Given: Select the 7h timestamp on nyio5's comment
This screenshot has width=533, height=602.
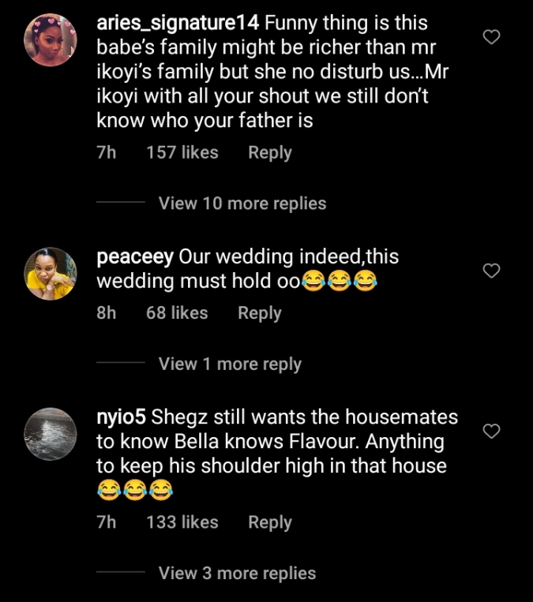Looking at the screenshot, I should [x=106, y=522].
